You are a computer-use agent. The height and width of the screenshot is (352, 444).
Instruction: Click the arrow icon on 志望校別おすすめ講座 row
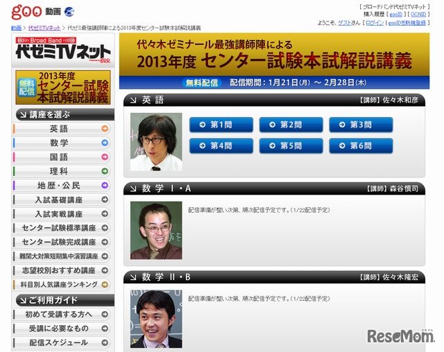105,270
